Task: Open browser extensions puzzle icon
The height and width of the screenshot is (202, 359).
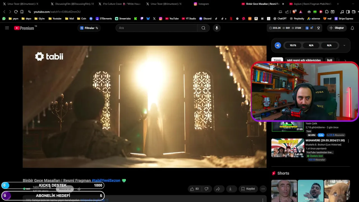Action: (x=327, y=12)
